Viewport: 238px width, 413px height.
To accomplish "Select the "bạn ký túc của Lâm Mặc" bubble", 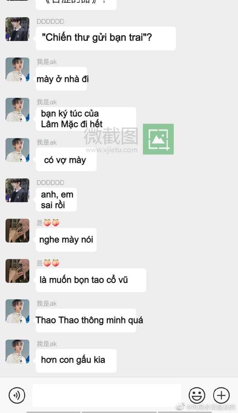I will (86, 119).
